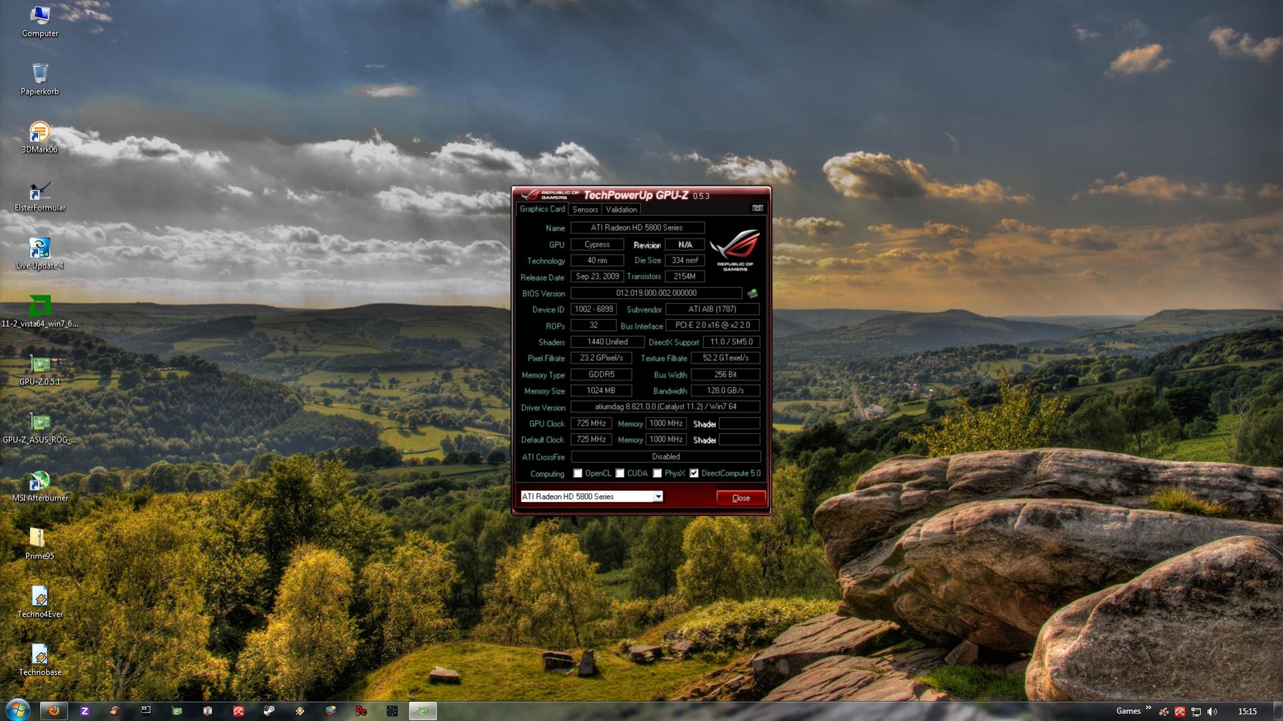
Task: Launch MSI Afterburner from desktop
Action: point(39,486)
